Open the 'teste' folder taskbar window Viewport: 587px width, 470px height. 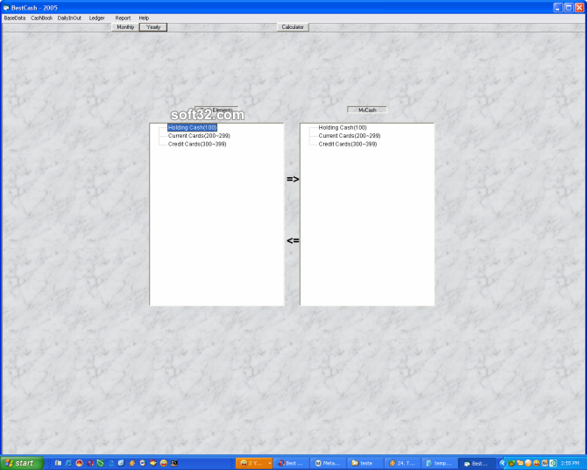tap(365, 463)
